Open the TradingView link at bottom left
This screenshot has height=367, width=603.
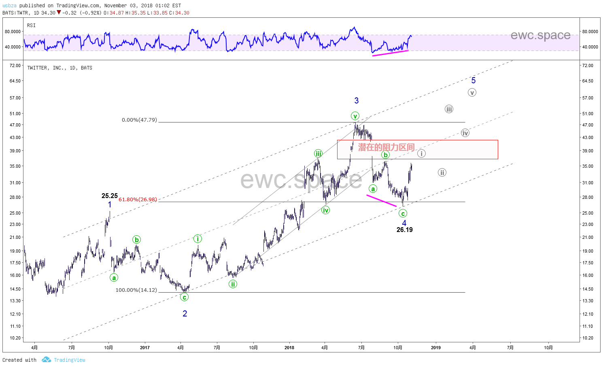[x=69, y=360]
